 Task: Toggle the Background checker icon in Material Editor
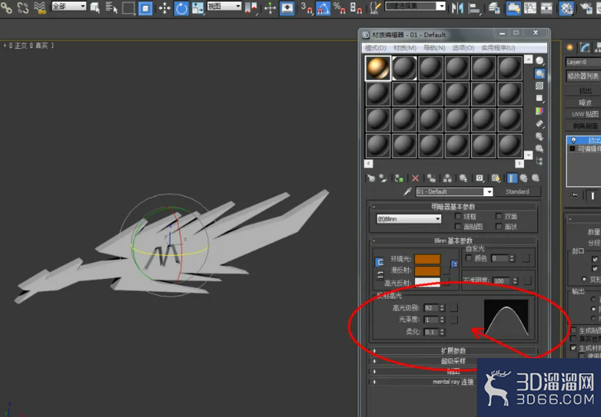pos(539,86)
